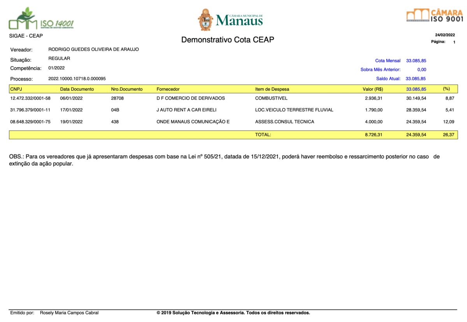The width and height of the screenshot is (467, 322).
Task: Click document number 438
Action: [x=115, y=122]
